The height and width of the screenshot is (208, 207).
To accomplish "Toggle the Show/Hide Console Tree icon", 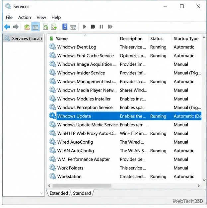I will pos(35,27).
